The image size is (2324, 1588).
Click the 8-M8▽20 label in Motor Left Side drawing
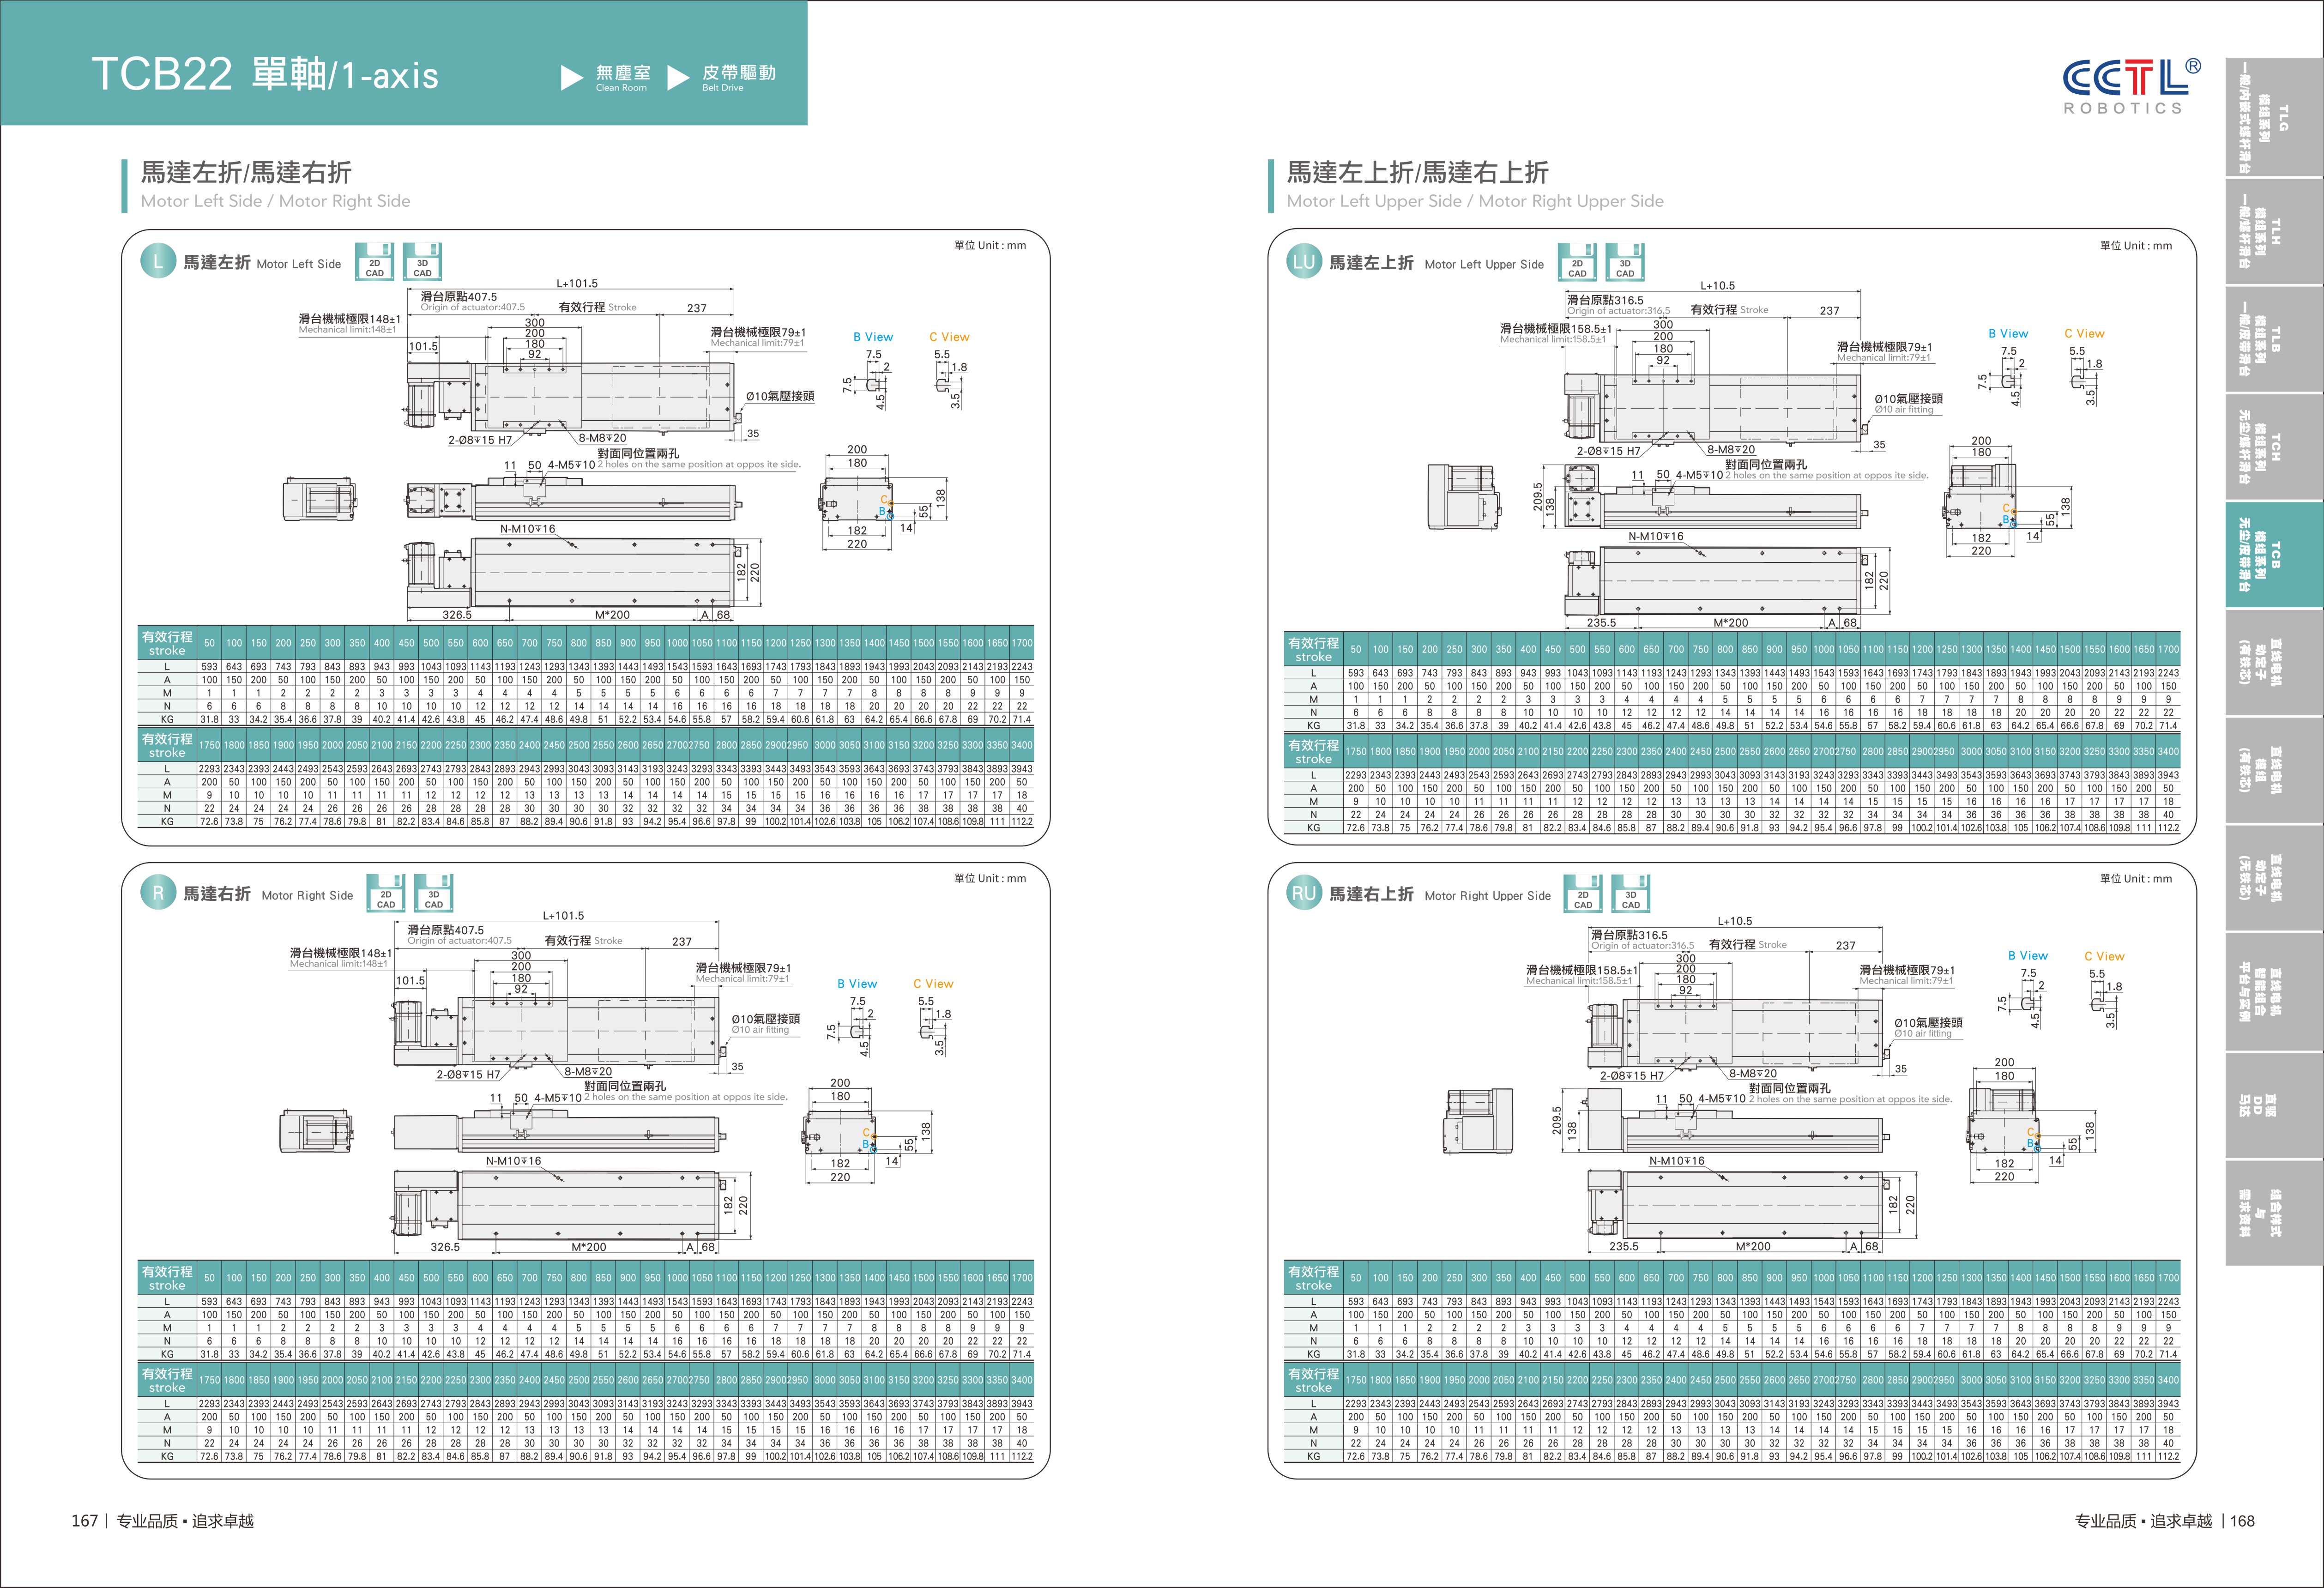603,438
